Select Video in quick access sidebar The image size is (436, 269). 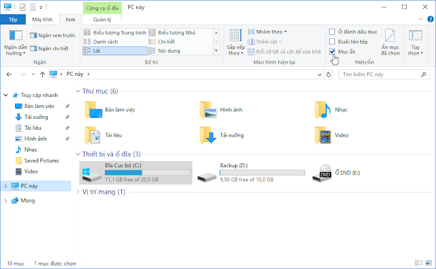tap(31, 171)
